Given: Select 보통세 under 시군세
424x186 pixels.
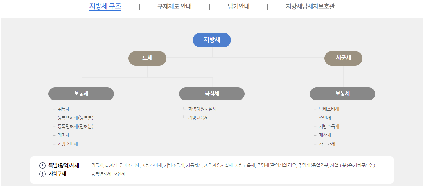Looking at the screenshot, I should (x=342, y=93).
